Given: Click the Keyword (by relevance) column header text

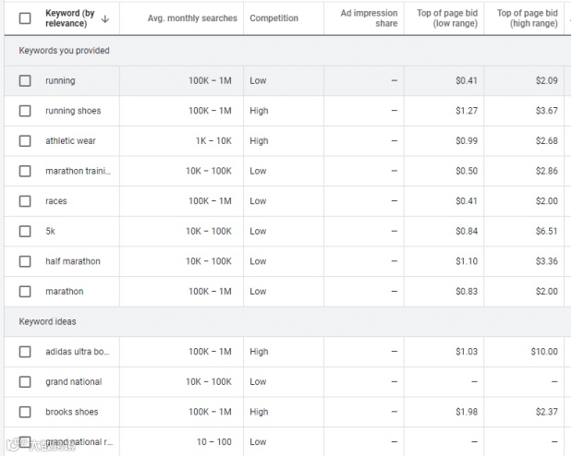Looking at the screenshot, I should (69, 18).
